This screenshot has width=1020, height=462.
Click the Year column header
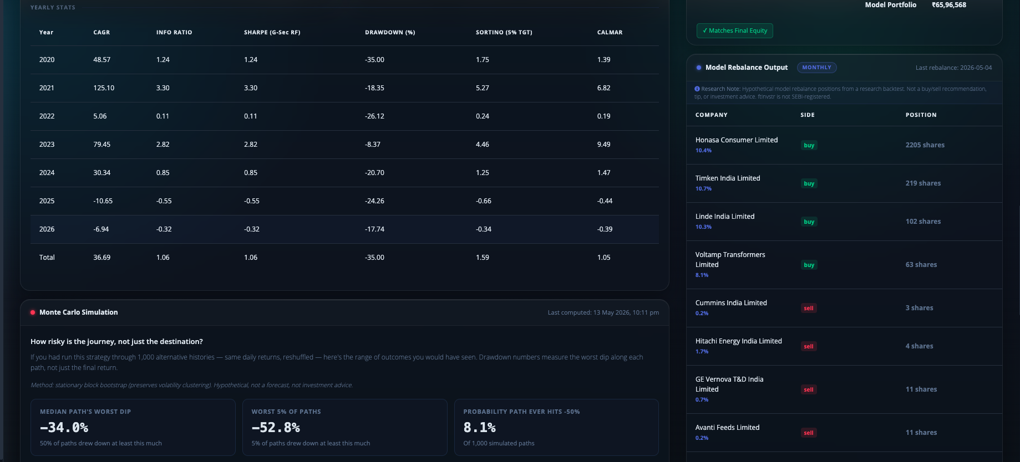[46, 33]
